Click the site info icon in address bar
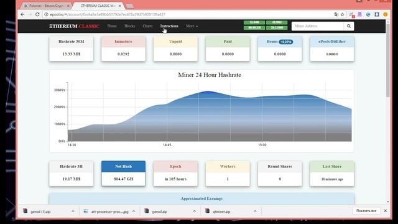The width and height of the screenshot is (398, 224). pyautogui.click(x=46, y=14)
